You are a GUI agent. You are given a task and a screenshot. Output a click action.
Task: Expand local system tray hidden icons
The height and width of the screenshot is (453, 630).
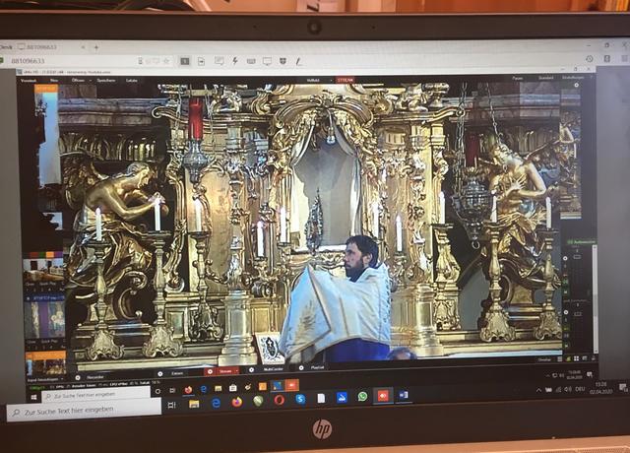click(538, 390)
